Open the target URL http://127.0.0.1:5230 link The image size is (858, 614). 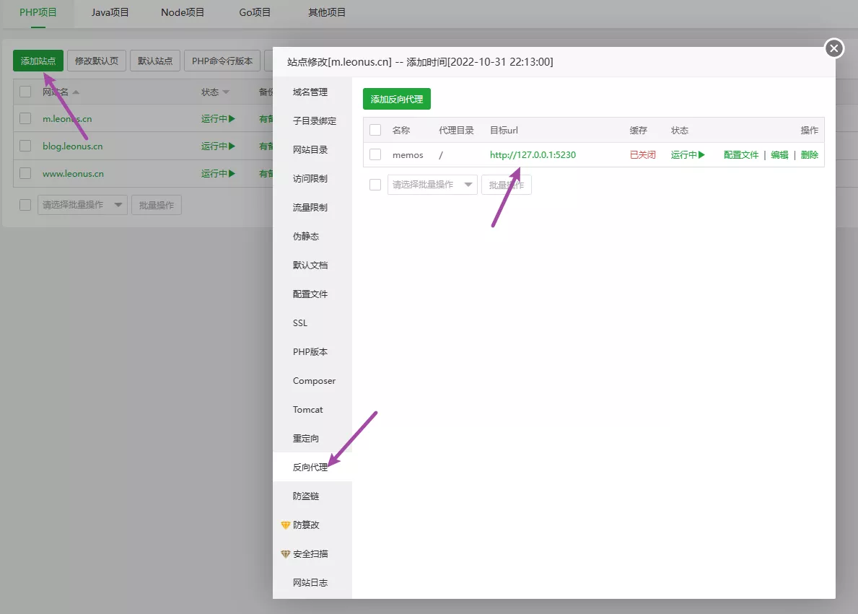pos(533,155)
